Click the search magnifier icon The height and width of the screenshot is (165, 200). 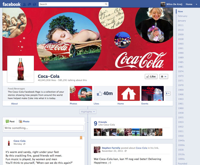pyautogui.click(x=106, y=4)
